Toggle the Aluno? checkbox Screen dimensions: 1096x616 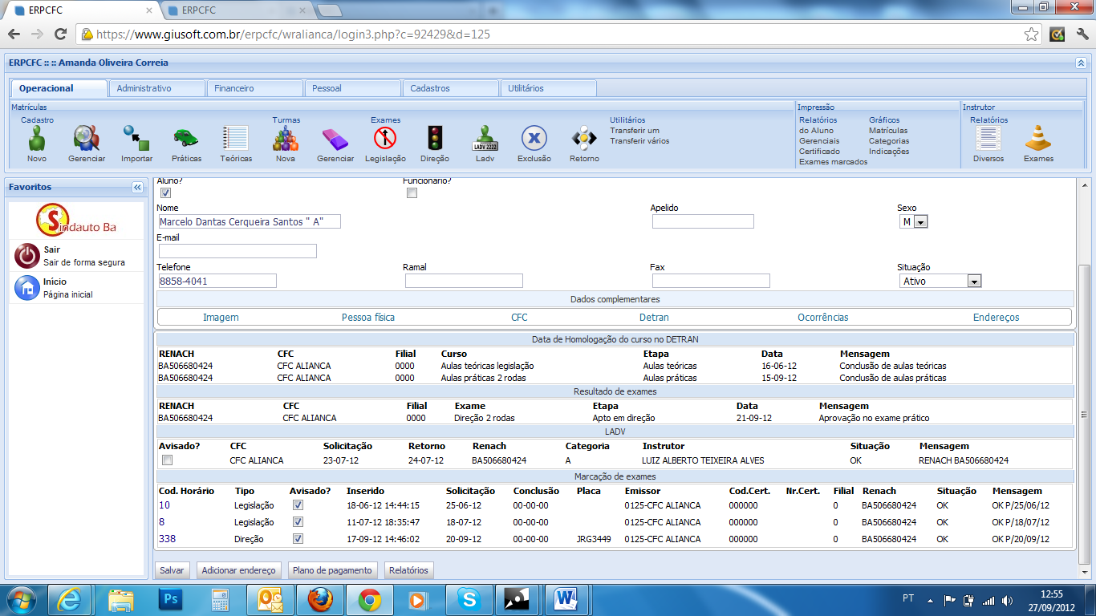click(x=165, y=192)
